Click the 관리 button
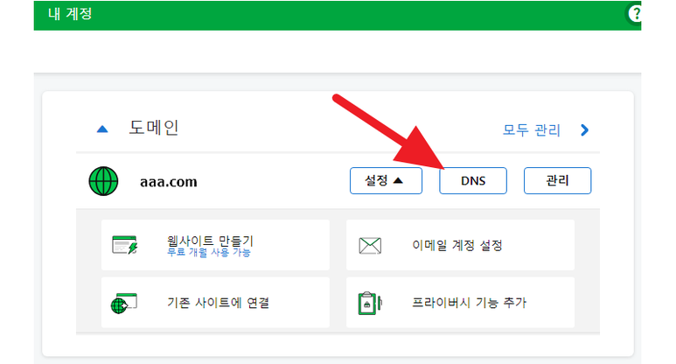 (557, 181)
